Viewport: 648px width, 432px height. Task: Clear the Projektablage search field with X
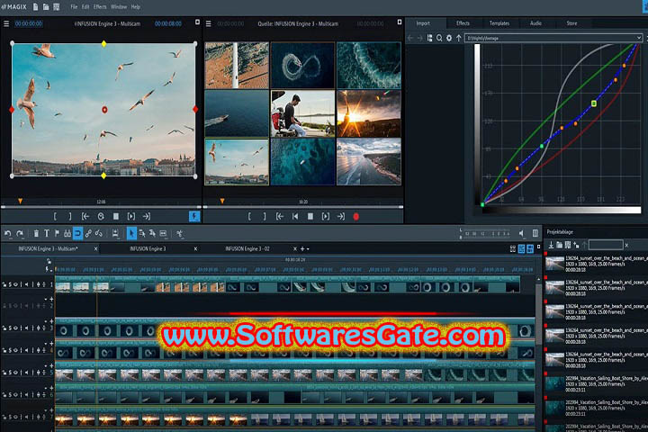626,245
